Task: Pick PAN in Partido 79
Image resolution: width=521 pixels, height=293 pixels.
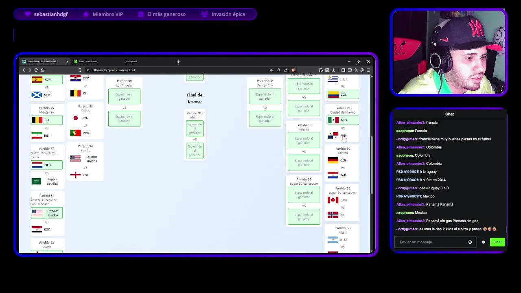Action: pos(343,136)
